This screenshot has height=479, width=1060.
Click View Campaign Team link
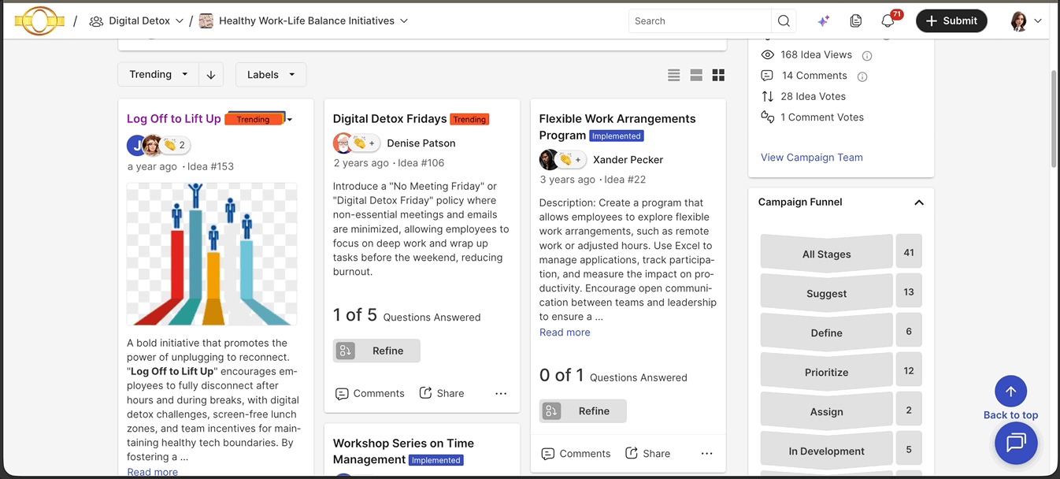coord(811,158)
